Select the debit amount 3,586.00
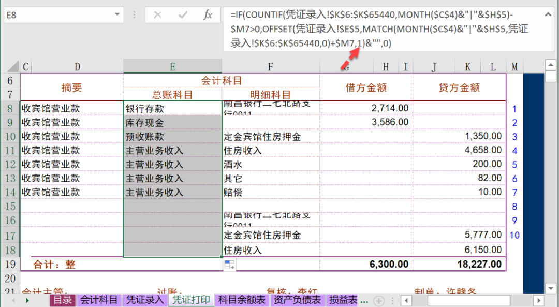This screenshot has height=307, width=559. (x=366, y=122)
